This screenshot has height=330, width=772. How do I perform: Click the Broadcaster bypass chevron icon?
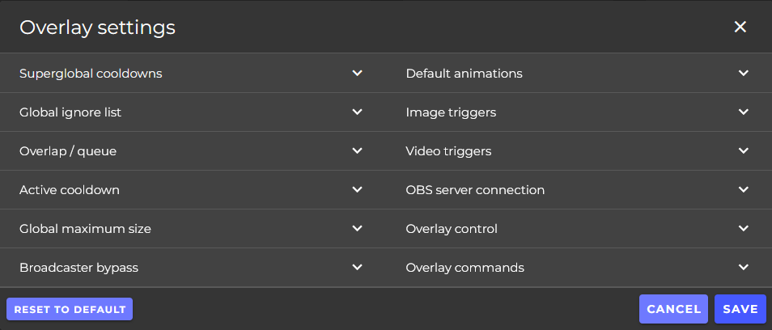[x=358, y=268]
